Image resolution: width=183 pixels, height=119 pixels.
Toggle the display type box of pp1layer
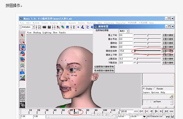tap(148, 101)
